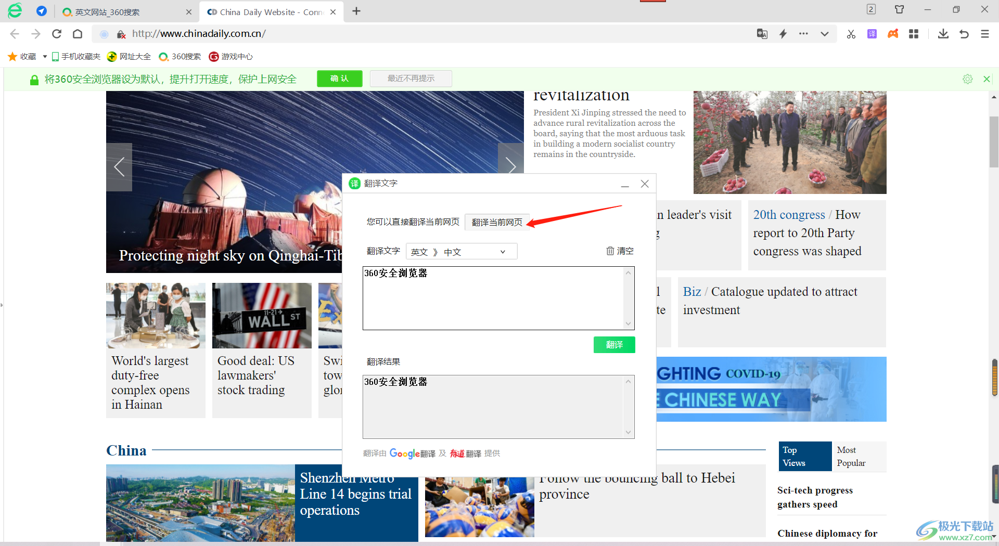This screenshot has width=999, height=546.
Task: Open 手机收藏夹 bookmark
Action: 76,57
